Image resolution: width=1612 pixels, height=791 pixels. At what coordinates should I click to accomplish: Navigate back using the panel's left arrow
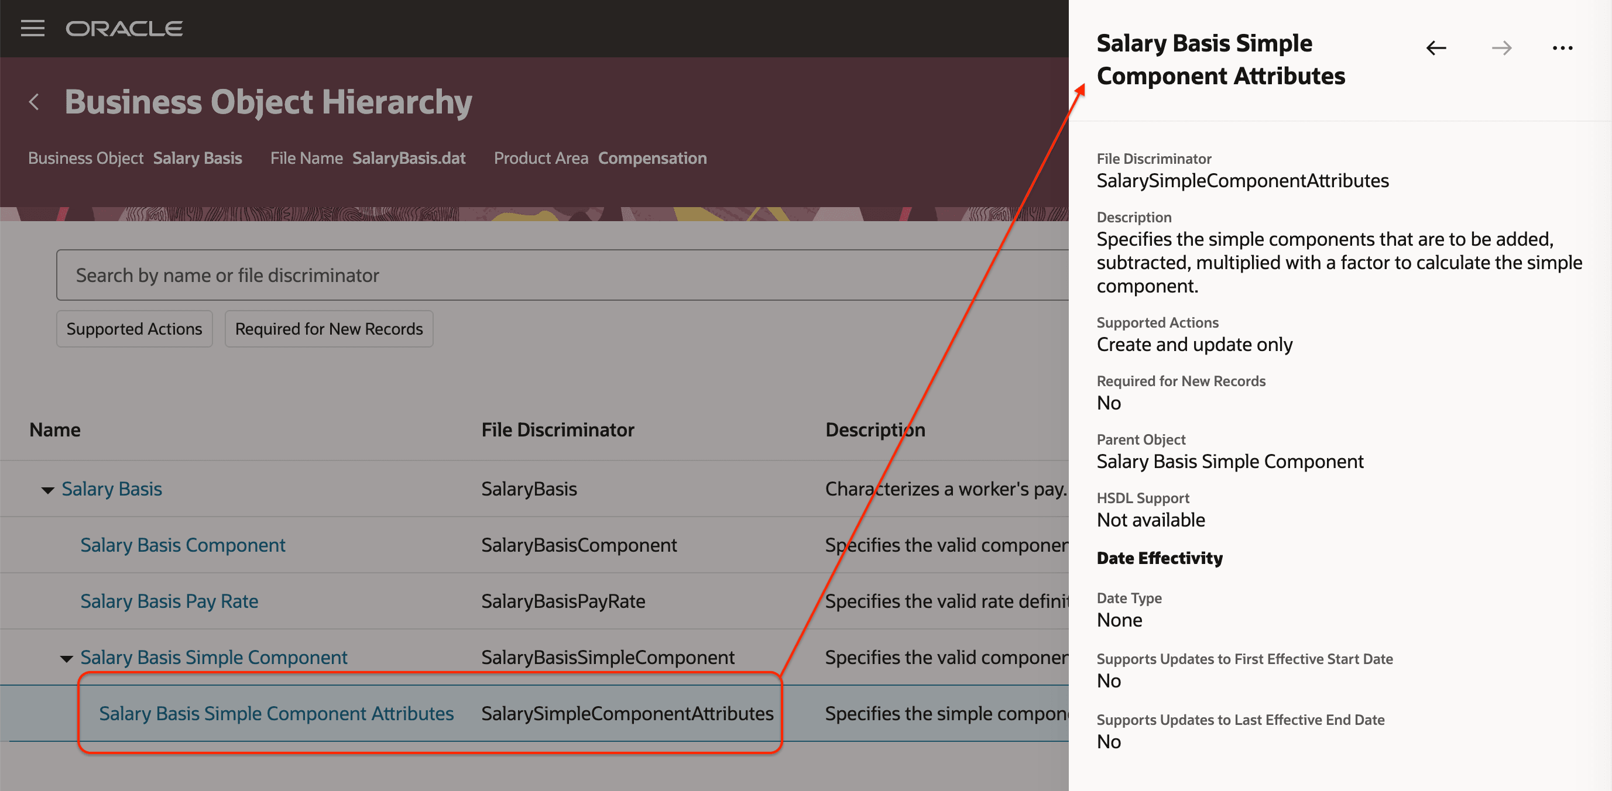[x=1436, y=47]
